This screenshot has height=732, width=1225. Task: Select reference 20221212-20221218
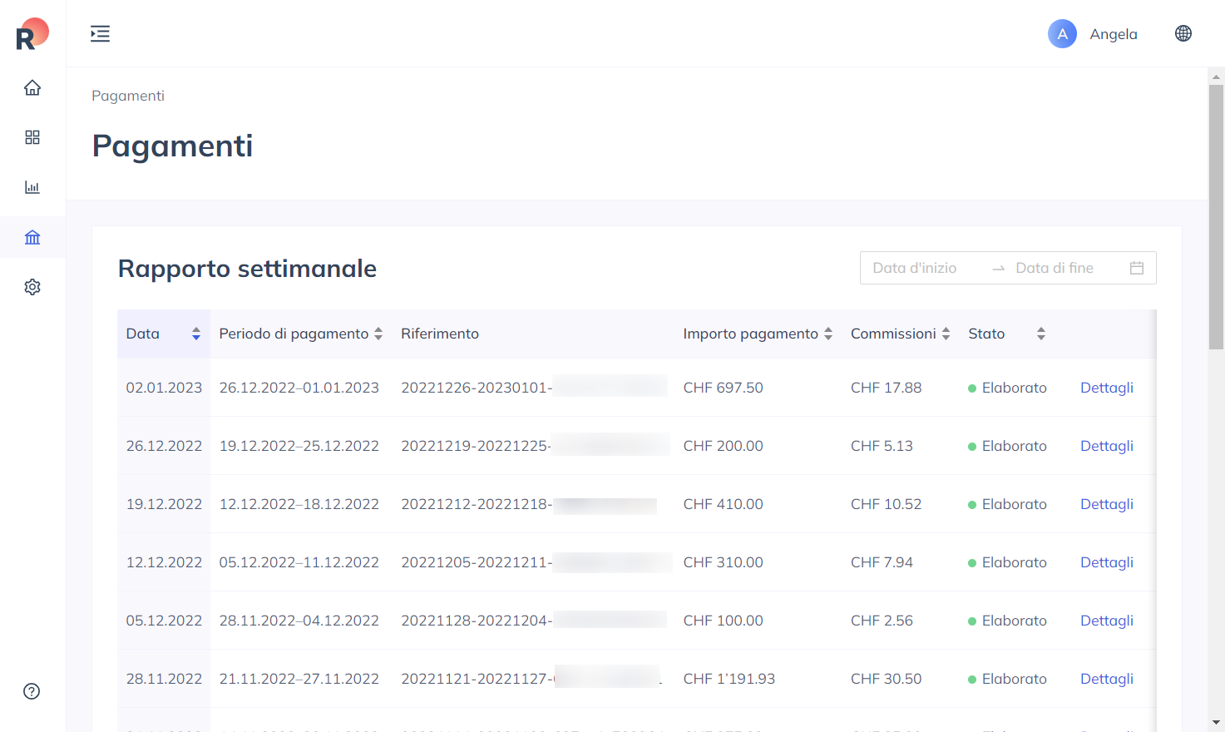477,504
